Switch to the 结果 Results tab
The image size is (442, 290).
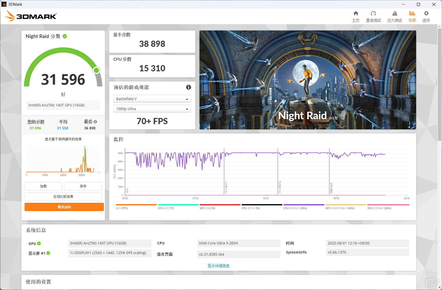pos(412,17)
